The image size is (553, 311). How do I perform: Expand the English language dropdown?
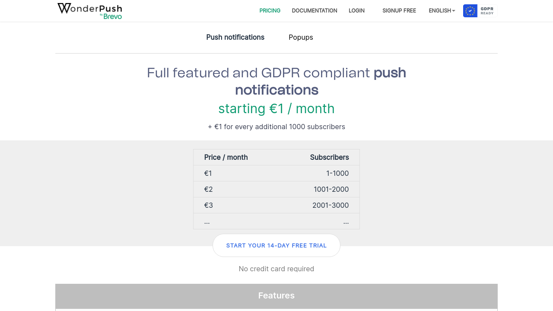(442, 11)
